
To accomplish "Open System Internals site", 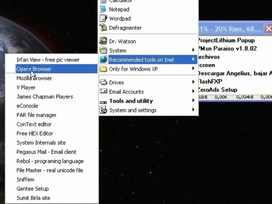I will click(52, 142).
